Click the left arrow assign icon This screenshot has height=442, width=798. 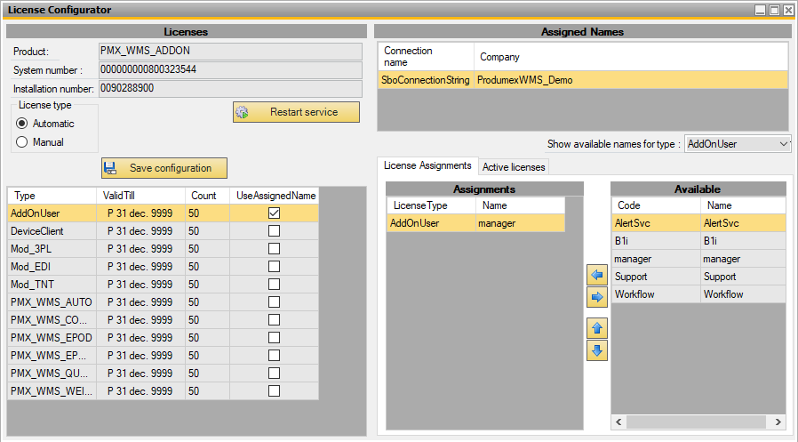597,277
